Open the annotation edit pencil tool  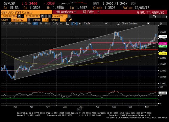click(148, 23)
